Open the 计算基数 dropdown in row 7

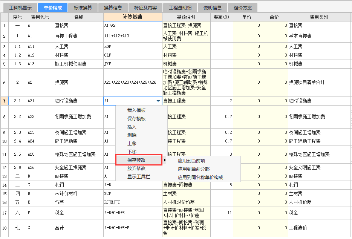(x=158, y=101)
